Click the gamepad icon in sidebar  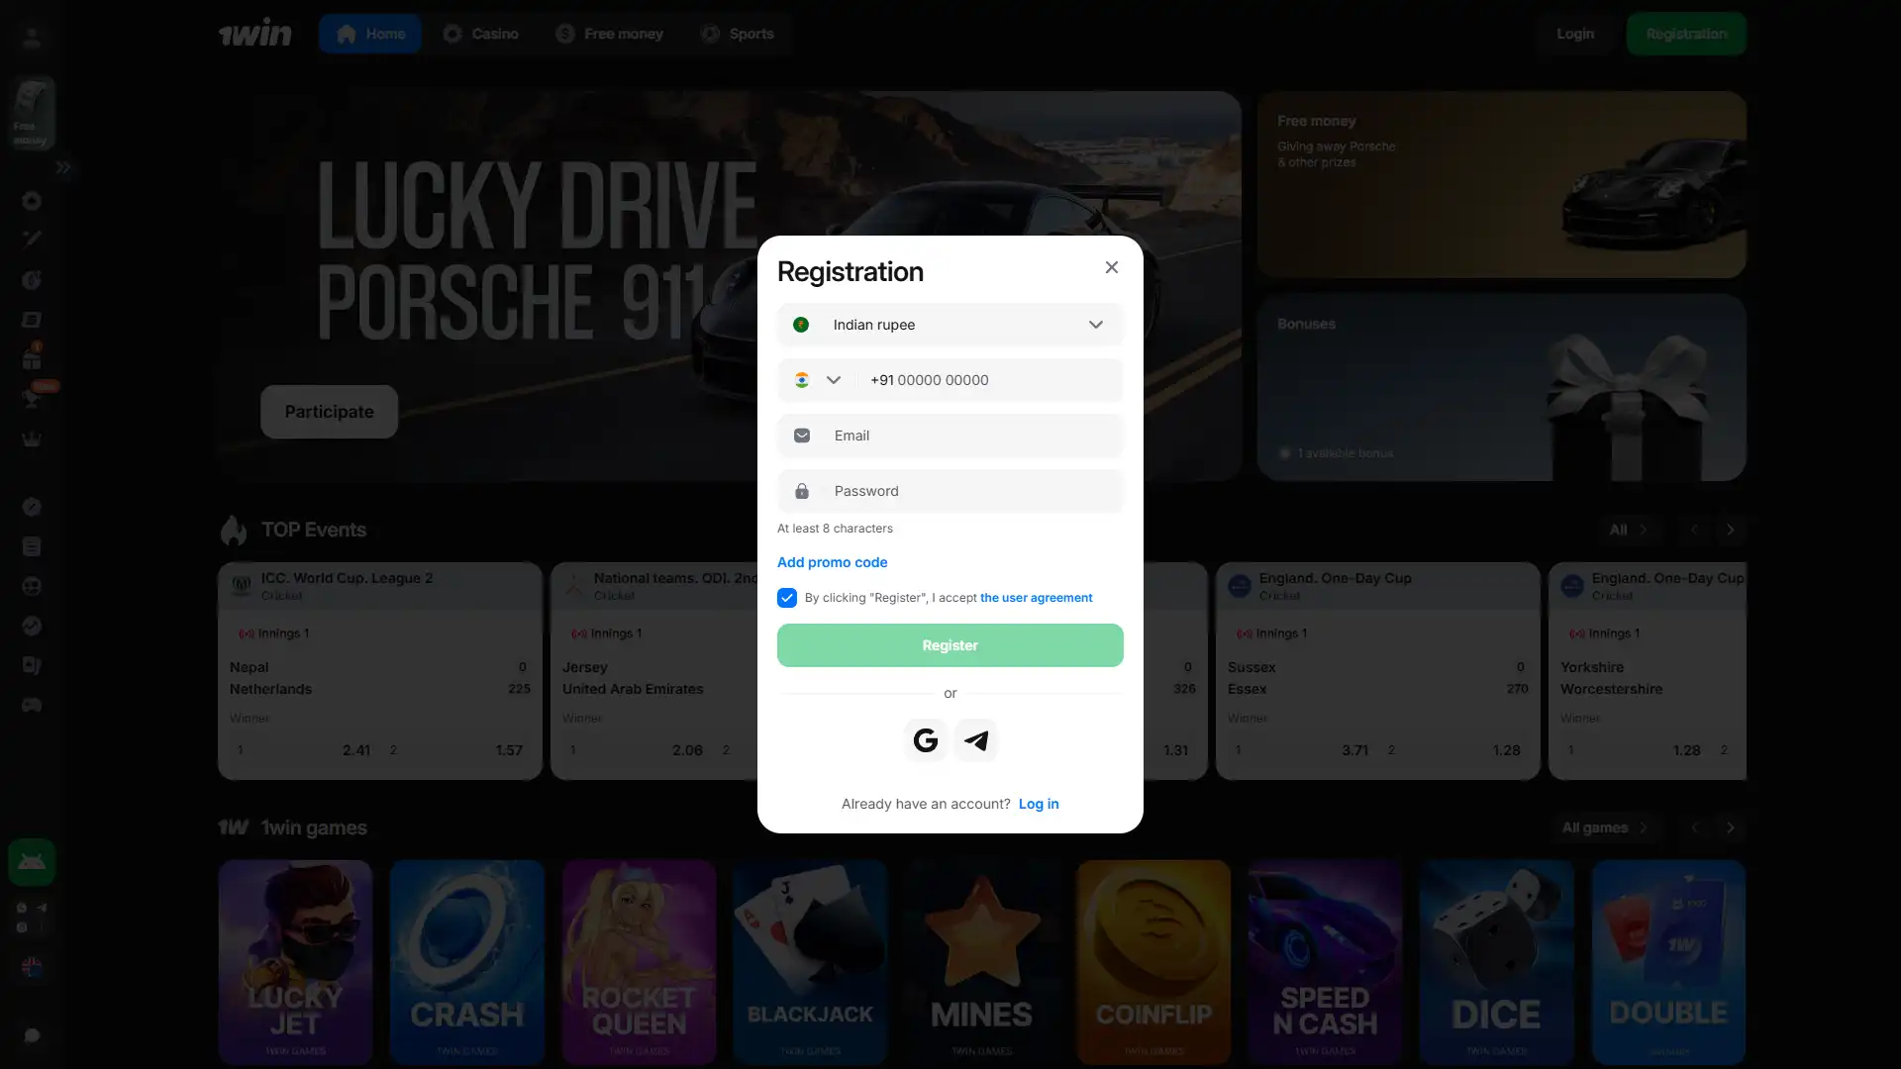(32, 705)
